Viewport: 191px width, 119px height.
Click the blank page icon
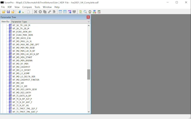pyautogui.click(x=28, y=12)
